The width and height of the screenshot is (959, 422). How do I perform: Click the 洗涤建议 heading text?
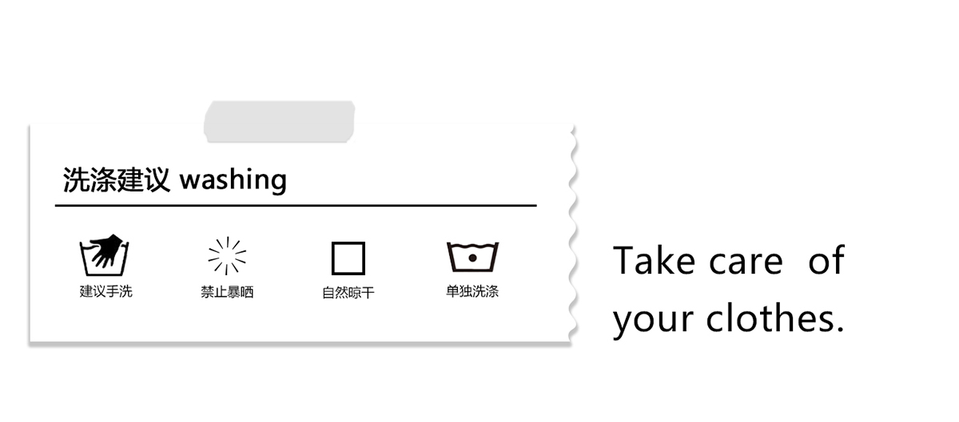click(117, 180)
